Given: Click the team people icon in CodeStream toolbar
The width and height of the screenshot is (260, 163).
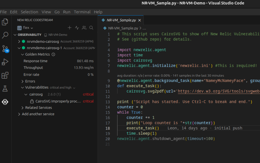Looking at the screenshot, I should (x=84, y=28).
